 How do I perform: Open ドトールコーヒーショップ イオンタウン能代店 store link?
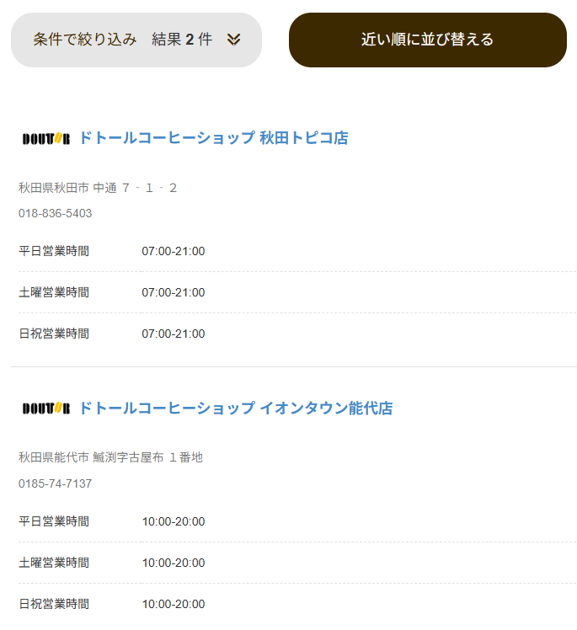pyautogui.click(x=236, y=408)
